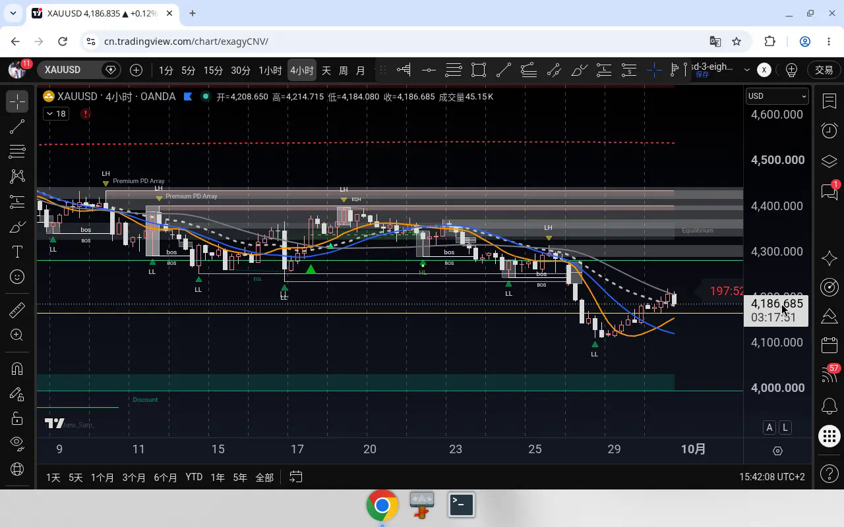Open the layout name dropdown arrow

746,70
